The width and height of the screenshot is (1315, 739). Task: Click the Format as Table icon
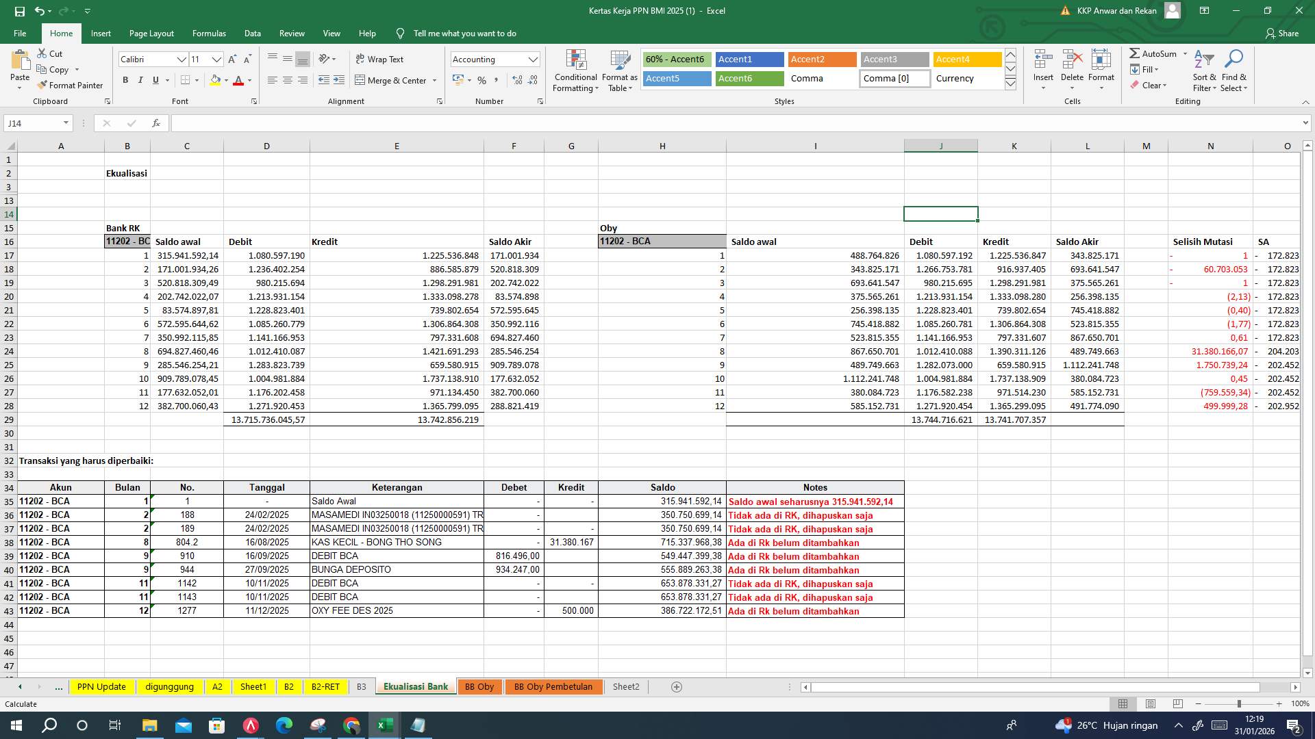click(x=619, y=60)
